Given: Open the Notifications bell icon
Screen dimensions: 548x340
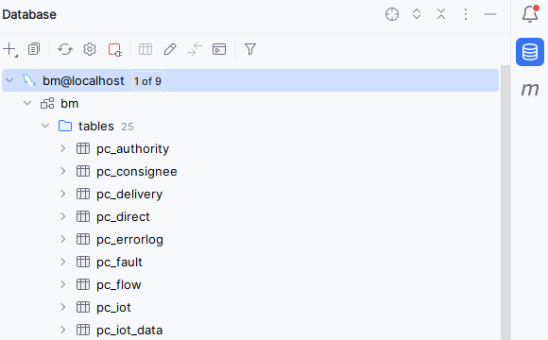Looking at the screenshot, I should coord(530,14).
